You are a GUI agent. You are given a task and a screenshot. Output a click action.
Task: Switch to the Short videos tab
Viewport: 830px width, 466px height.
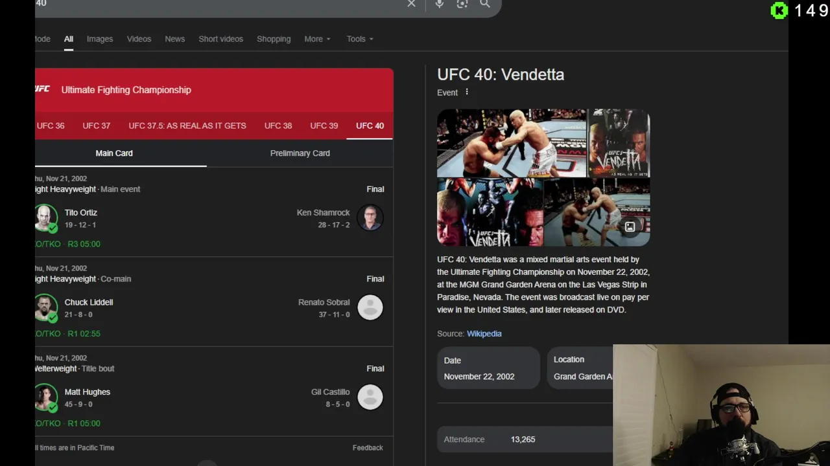(220, 39)
